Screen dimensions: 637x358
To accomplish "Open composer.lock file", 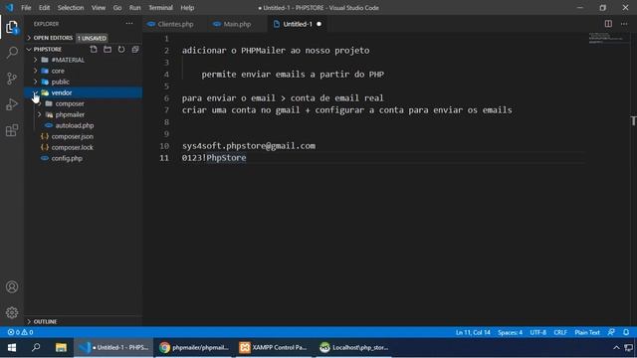I will pos(72,147).
